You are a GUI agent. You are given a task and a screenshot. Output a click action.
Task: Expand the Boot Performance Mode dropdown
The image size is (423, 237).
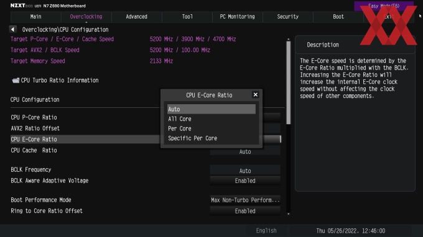click(x=245, y=200)
